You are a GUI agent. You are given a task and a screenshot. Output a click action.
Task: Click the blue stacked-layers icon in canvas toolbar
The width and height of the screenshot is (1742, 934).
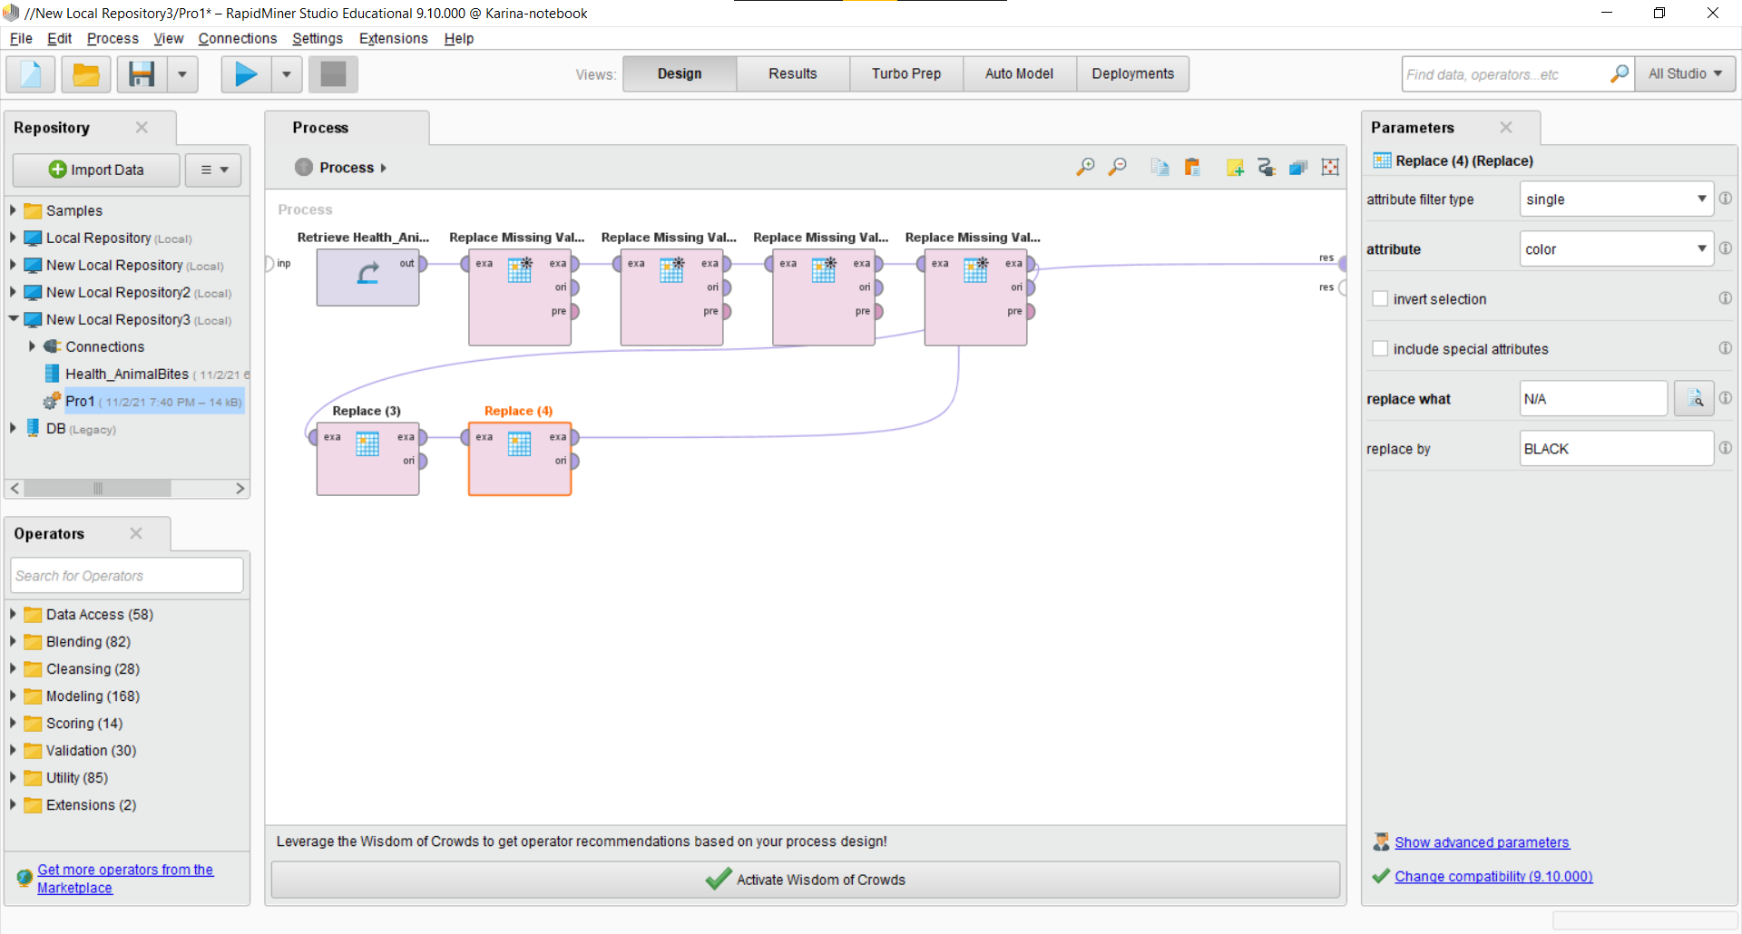coord(1298,167)
